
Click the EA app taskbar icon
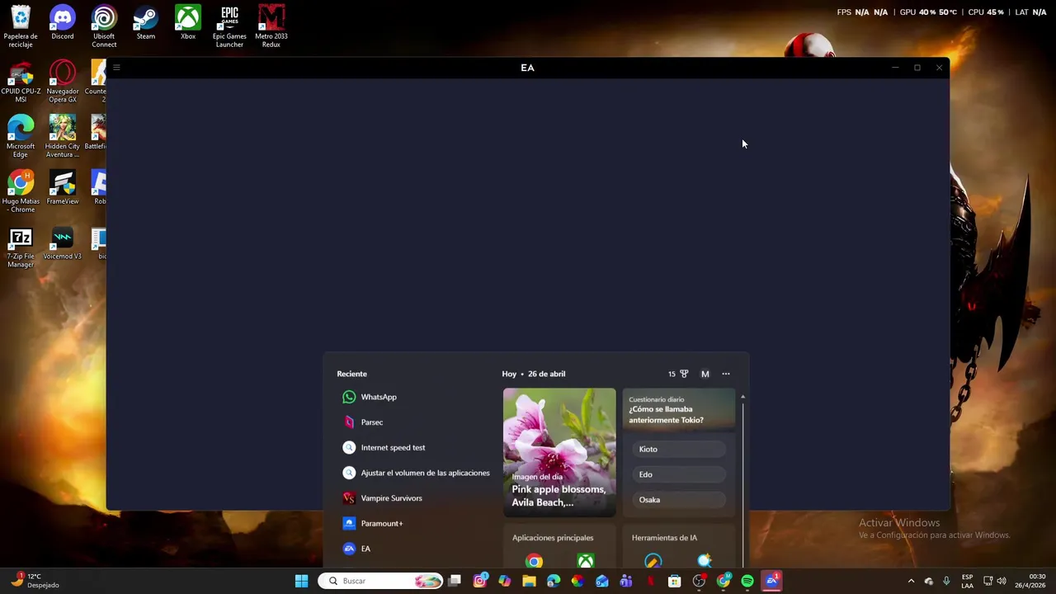tap(772, 581)
